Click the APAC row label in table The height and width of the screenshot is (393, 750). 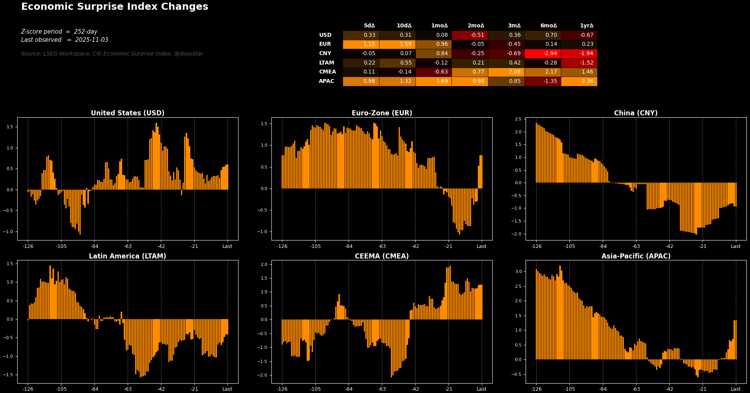pos(327,81)
